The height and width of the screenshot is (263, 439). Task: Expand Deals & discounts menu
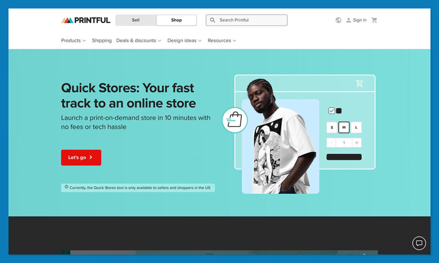tap(138, 41)
